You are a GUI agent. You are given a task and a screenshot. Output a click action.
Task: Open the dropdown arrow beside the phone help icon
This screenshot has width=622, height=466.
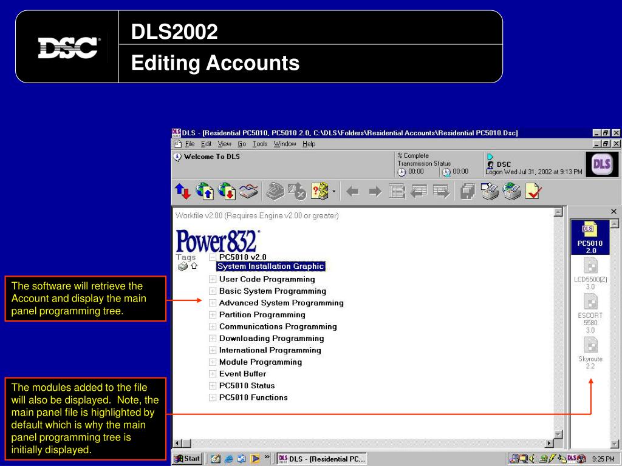point(333,192)
